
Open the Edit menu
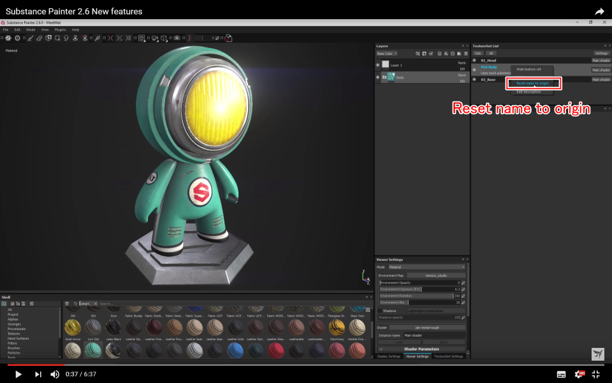(x=17, y=30)
